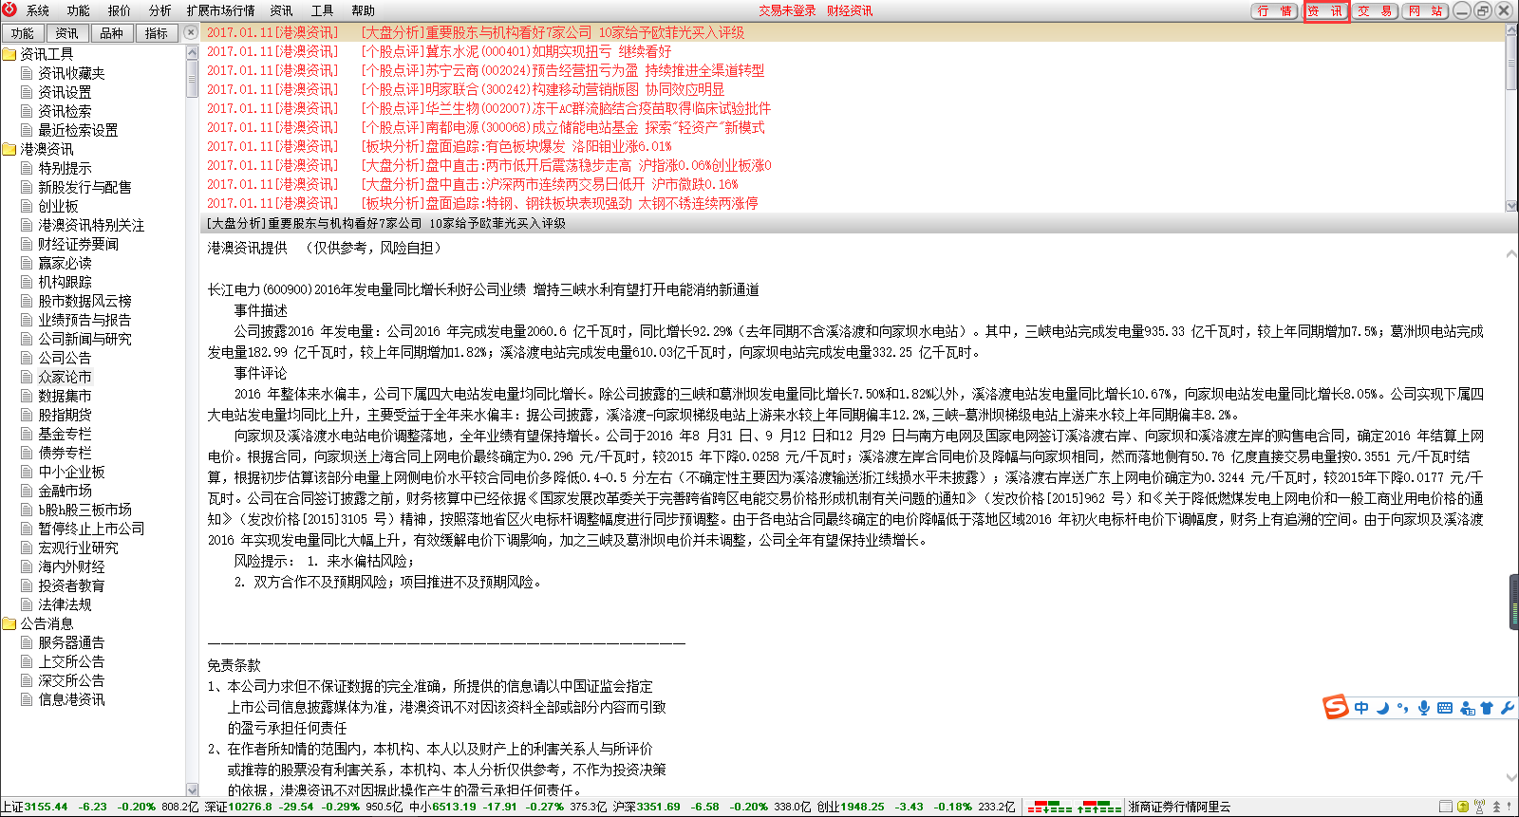
Task: Select 机构跟踪 tree item
Action: [x=65, y=282]
